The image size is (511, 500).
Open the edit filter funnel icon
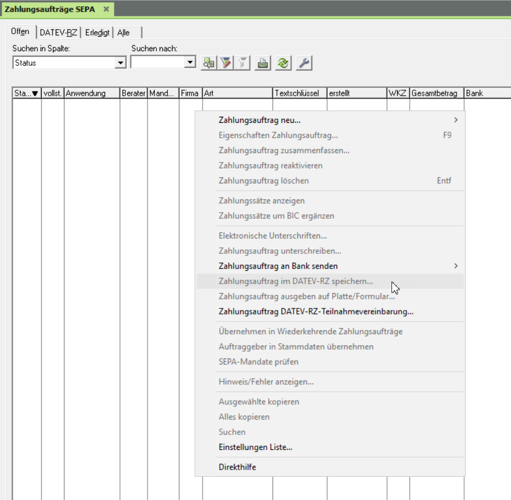[226, 63]
